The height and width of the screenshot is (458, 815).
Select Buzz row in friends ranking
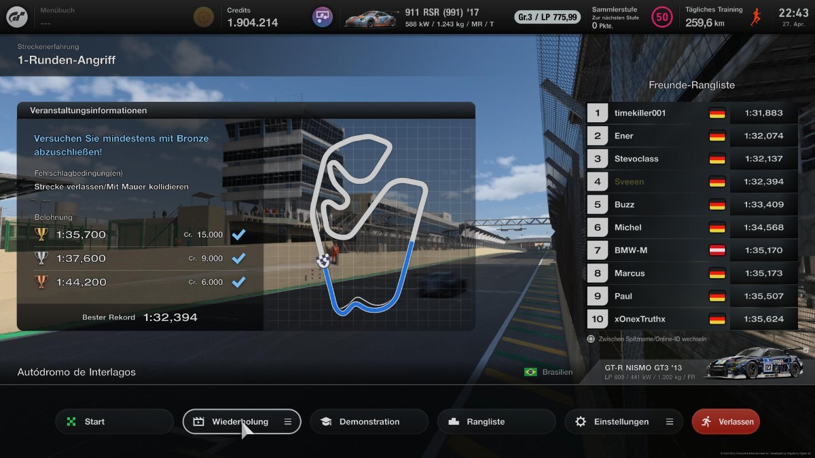(x=692, y=204)
